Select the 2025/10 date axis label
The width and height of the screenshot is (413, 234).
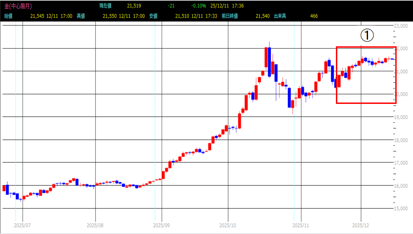point(228,225)
